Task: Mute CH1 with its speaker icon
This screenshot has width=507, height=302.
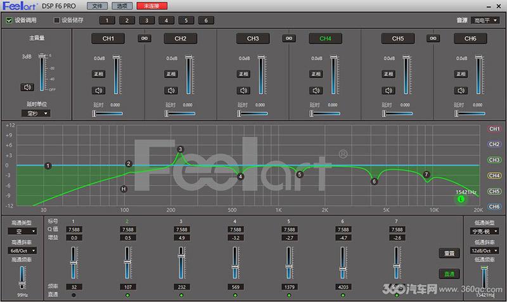Action: coord(98,91)
